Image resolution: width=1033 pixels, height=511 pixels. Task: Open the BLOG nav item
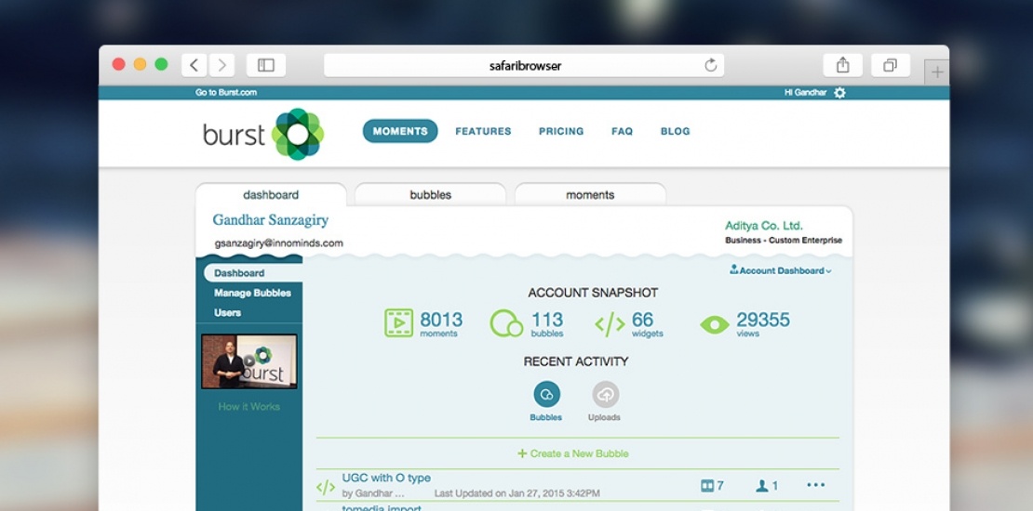[x=676, y=131]
